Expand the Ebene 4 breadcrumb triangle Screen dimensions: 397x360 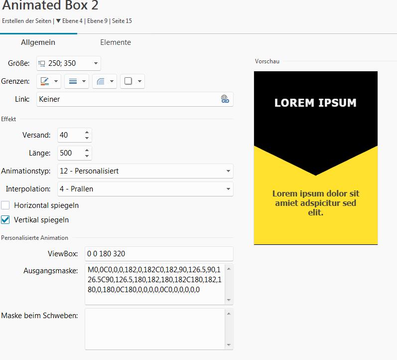point(58,21)
